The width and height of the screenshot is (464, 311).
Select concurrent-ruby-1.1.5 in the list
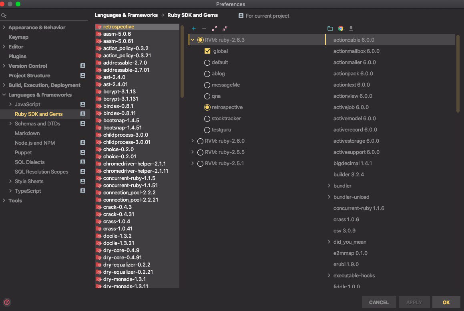point(137,178)
